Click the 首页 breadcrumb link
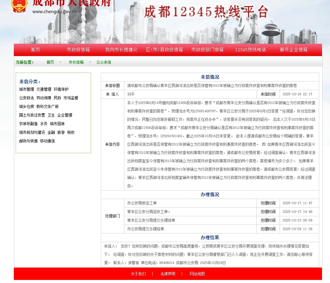 point(50,62)
